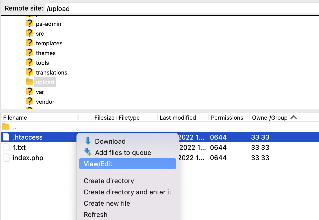Click the Remote site path field

click(182, 8)
